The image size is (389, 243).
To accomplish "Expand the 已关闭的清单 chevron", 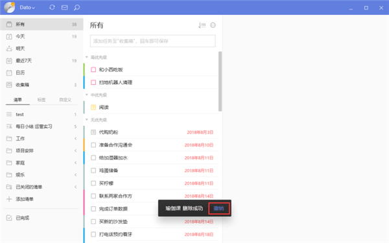I will pyautogui.click(x=75, y=187).
